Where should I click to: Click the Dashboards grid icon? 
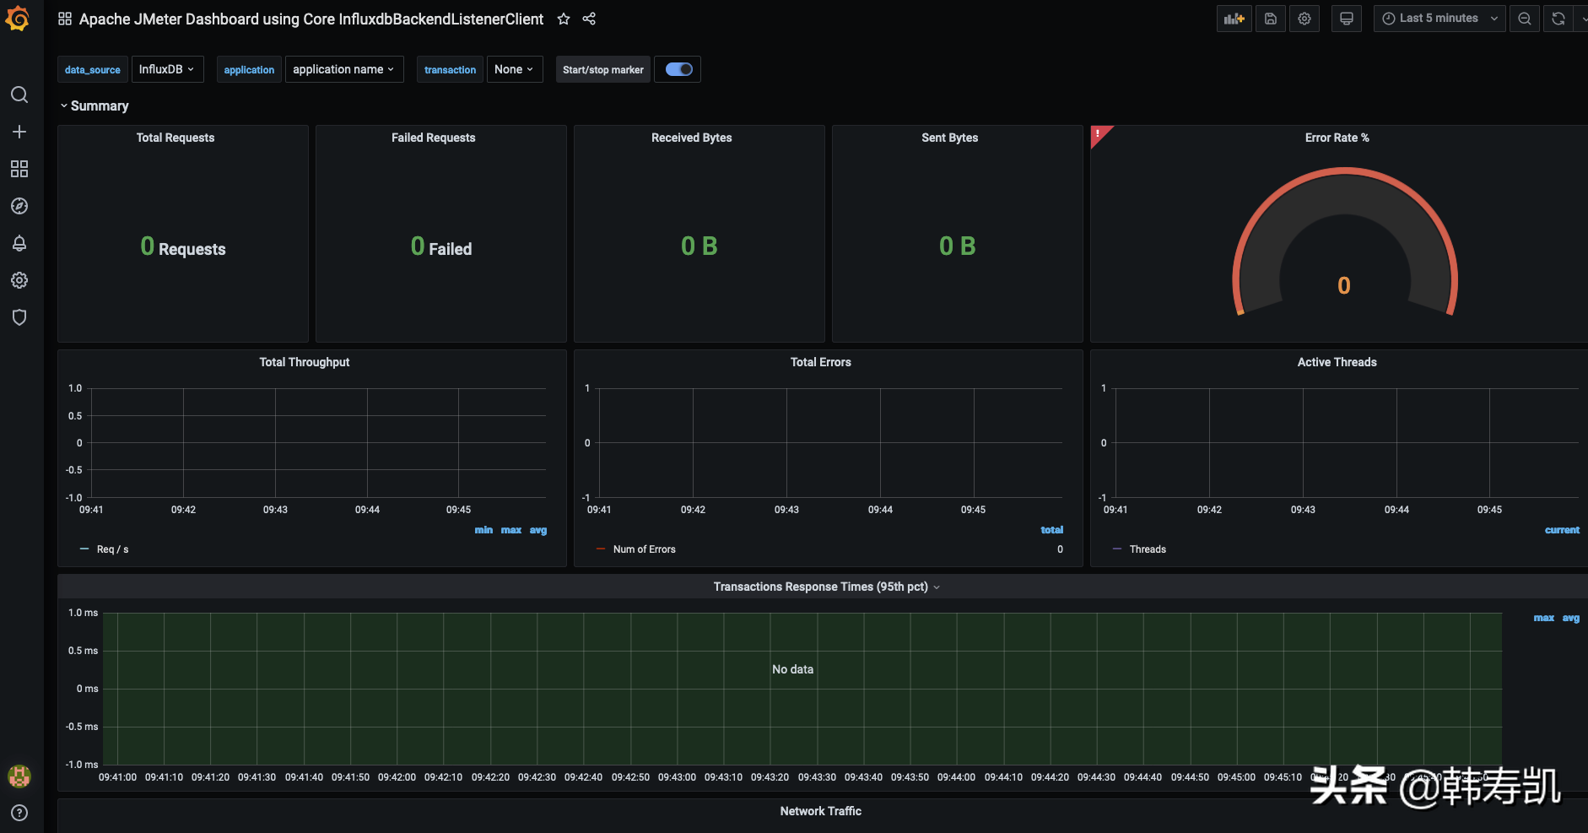pyautogui.click(x=19, y=169)
